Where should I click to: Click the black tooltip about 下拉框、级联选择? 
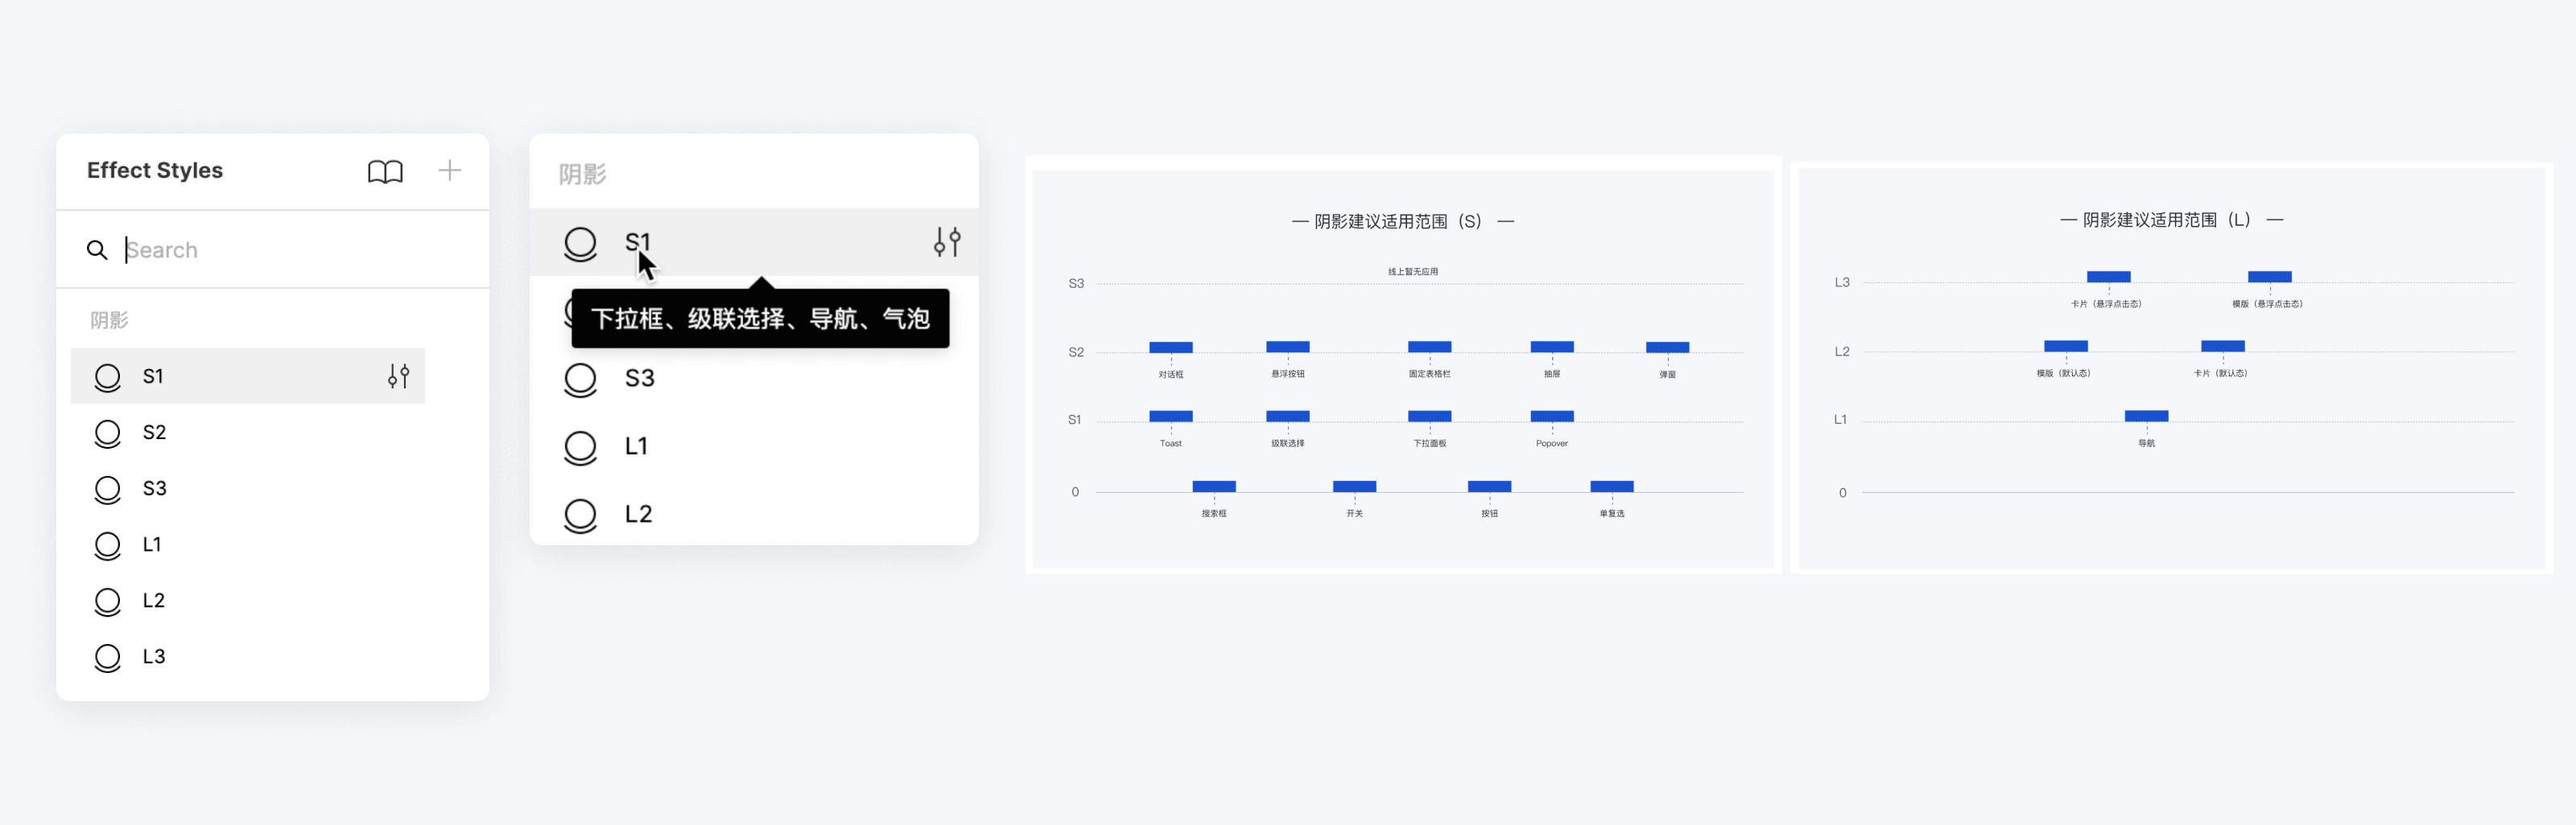tap(760, 318)
